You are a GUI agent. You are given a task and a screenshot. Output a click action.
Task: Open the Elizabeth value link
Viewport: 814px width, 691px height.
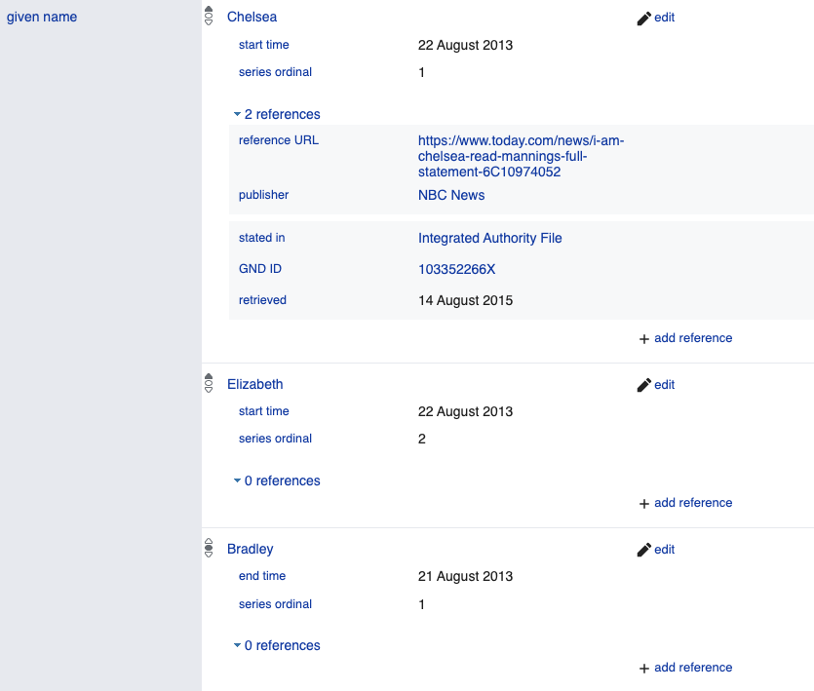pyautogui.click(x=254, y=384)
